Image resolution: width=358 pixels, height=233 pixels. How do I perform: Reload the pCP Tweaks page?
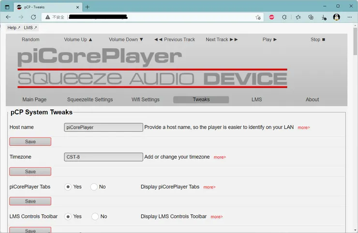pyautogui.click(x=33, y=17)
